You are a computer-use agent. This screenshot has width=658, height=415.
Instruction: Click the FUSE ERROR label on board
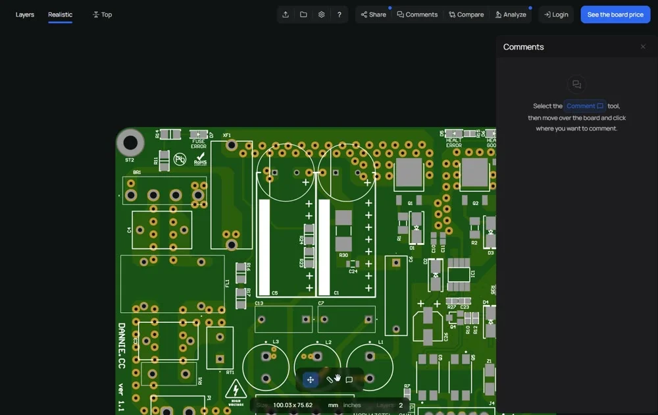tap(199, 144)
